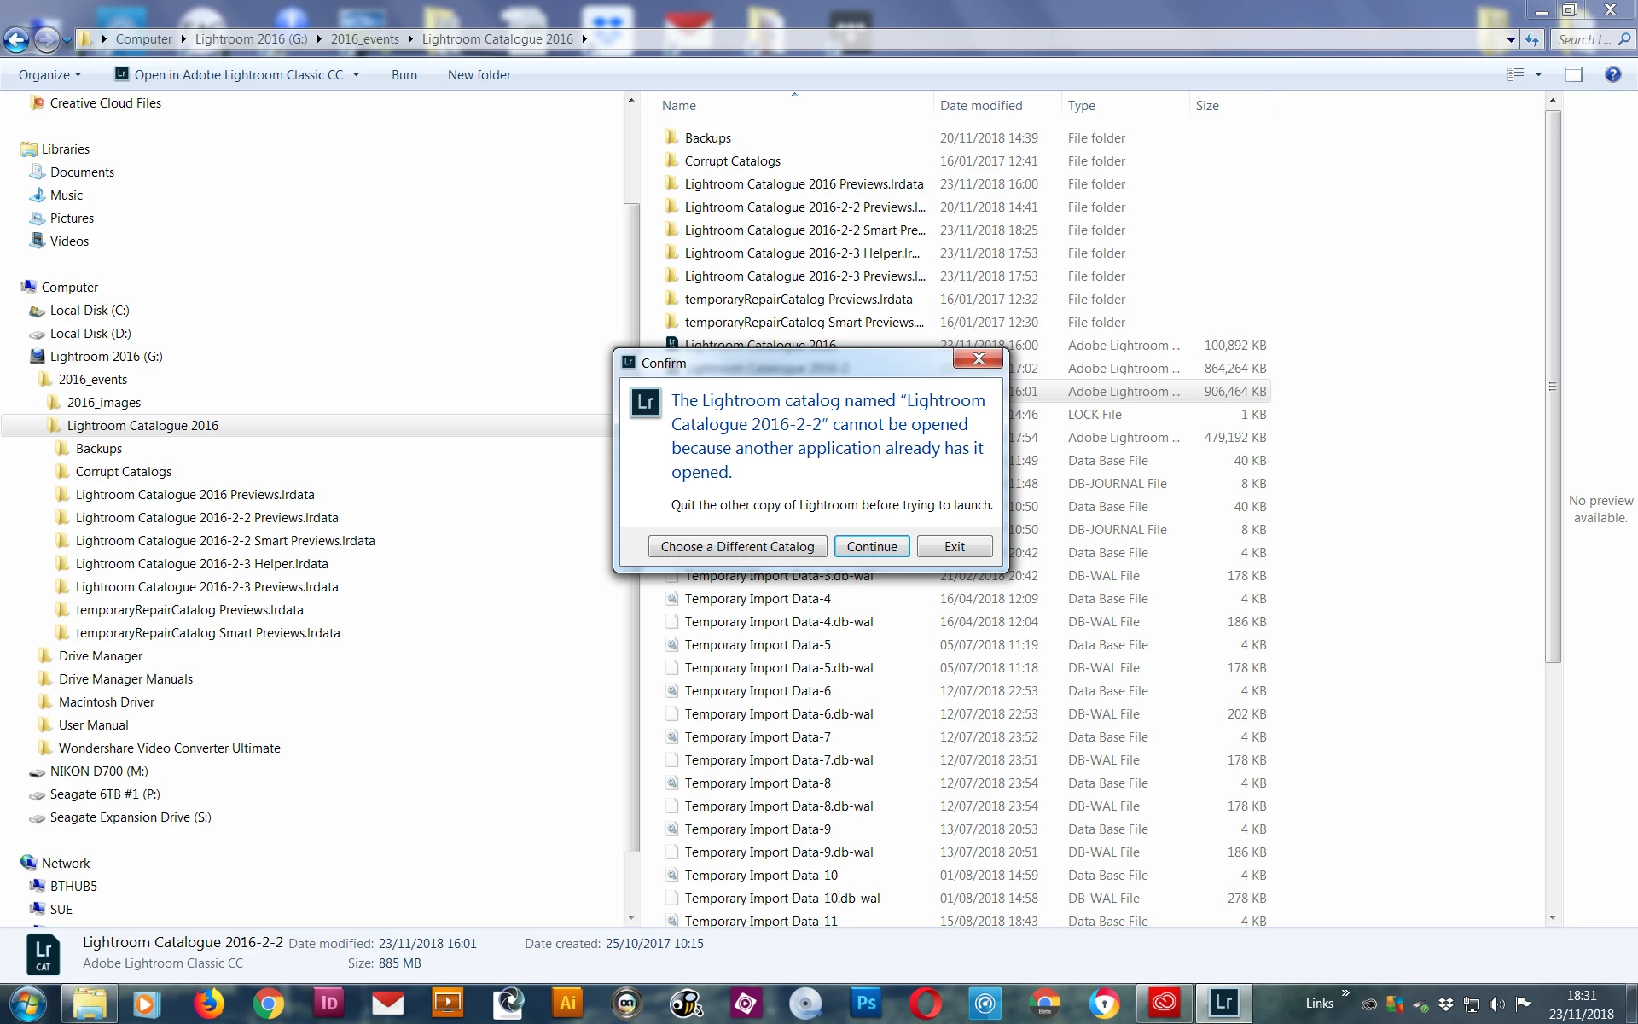
Task: Click the Illustrator taskbar icon
Action: [566, 1004]
